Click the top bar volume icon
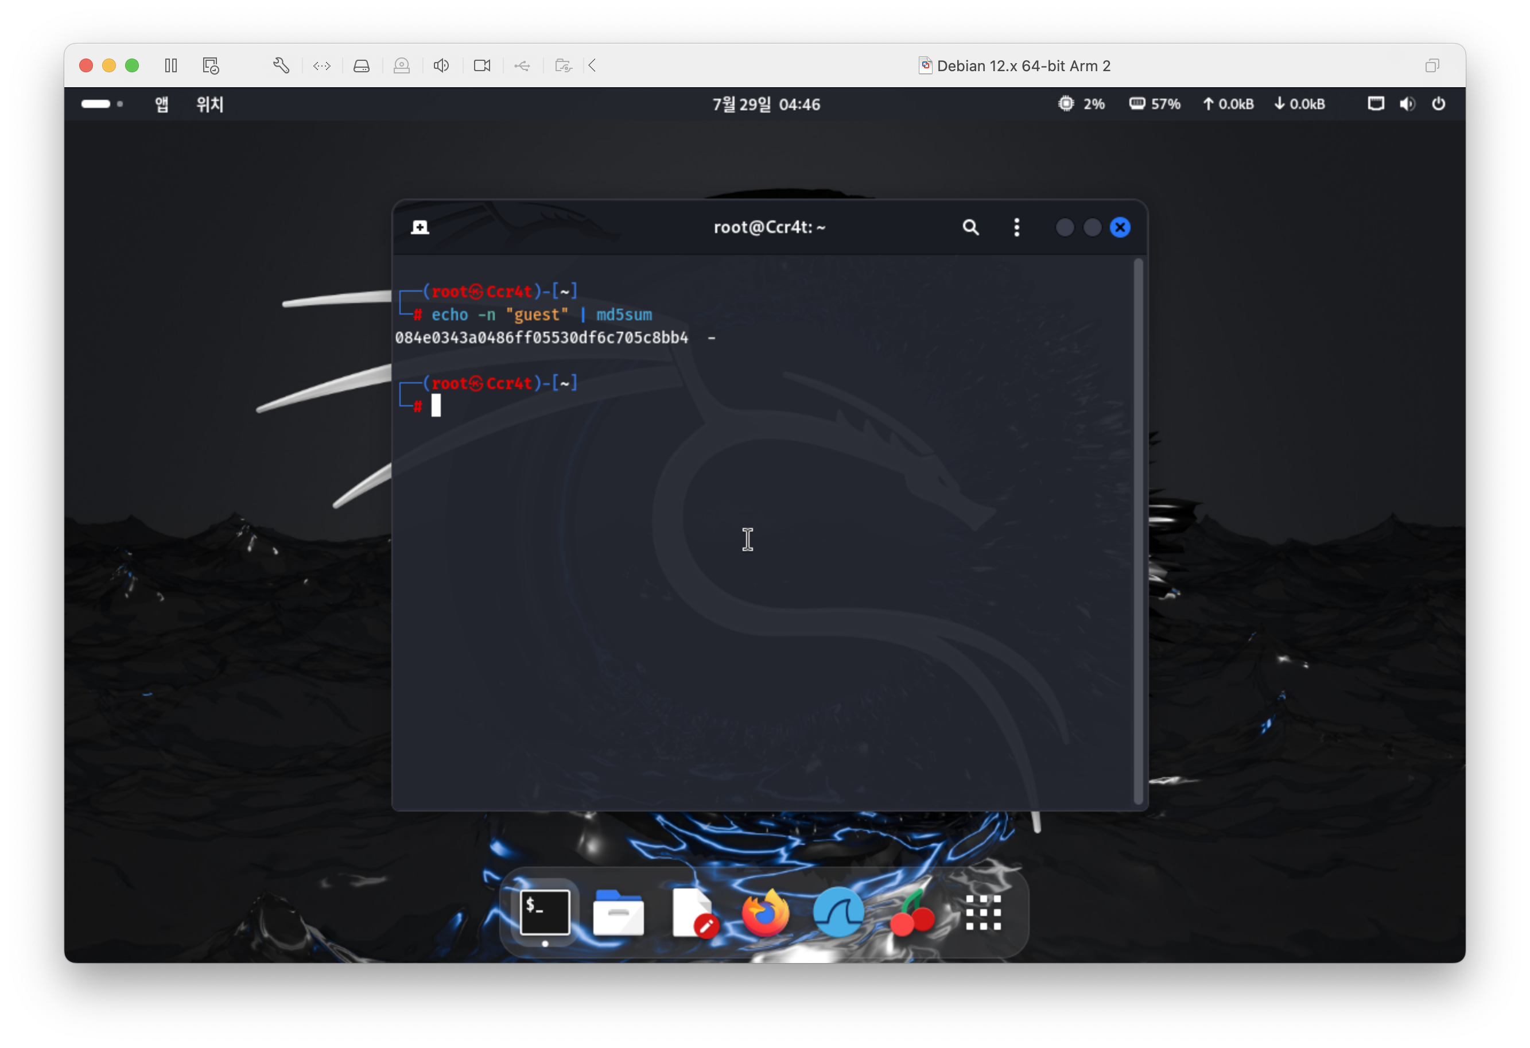1530x1048 pixels. [1407, 104]
